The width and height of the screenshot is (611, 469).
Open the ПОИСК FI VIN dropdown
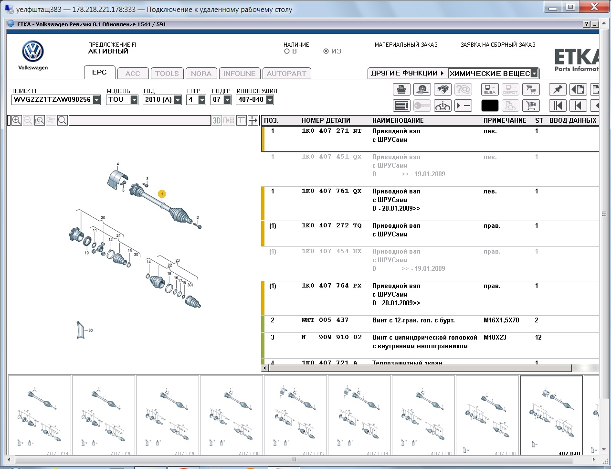(96, 100)
